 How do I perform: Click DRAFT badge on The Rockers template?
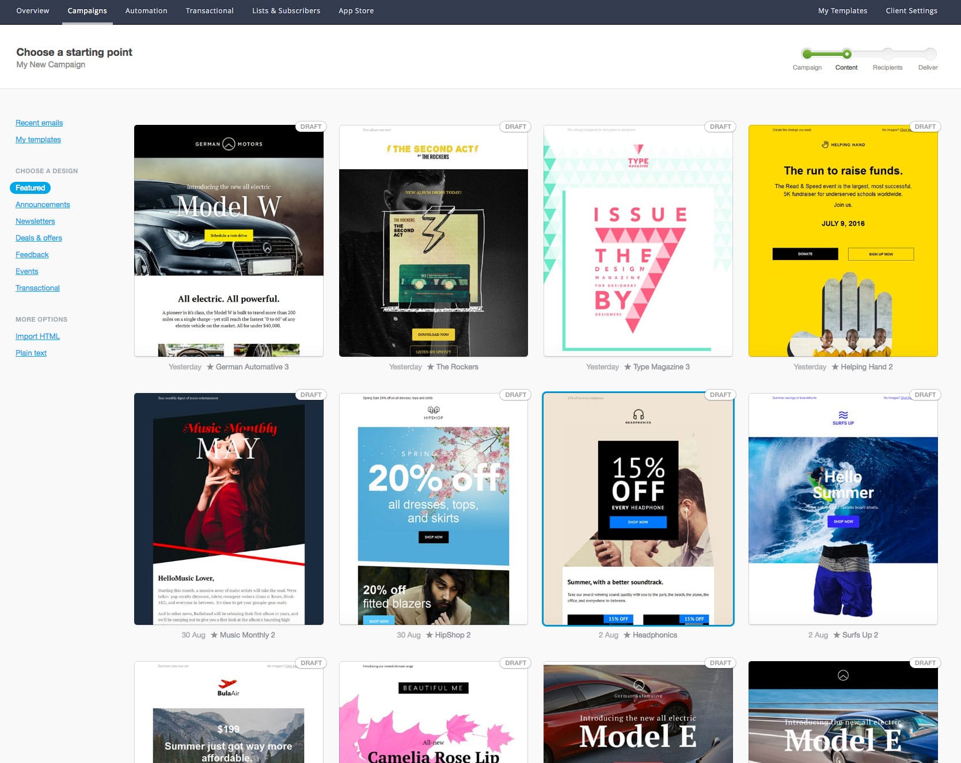click(x=516, y=127)
